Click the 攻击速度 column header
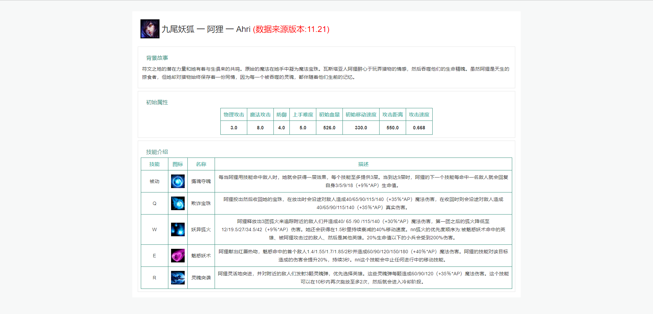The height and width of the screenshot is (314, 653). point(419,115)
